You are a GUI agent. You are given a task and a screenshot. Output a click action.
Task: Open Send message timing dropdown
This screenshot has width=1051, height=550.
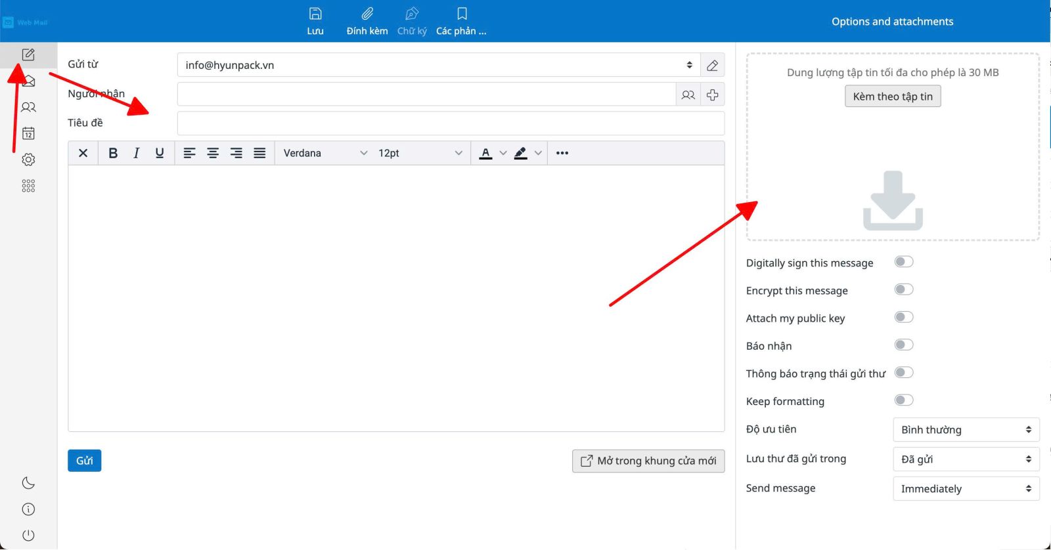(966, 489)
